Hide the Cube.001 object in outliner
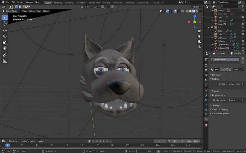Screen dimensions: 246x153 (x=243, y=34)
